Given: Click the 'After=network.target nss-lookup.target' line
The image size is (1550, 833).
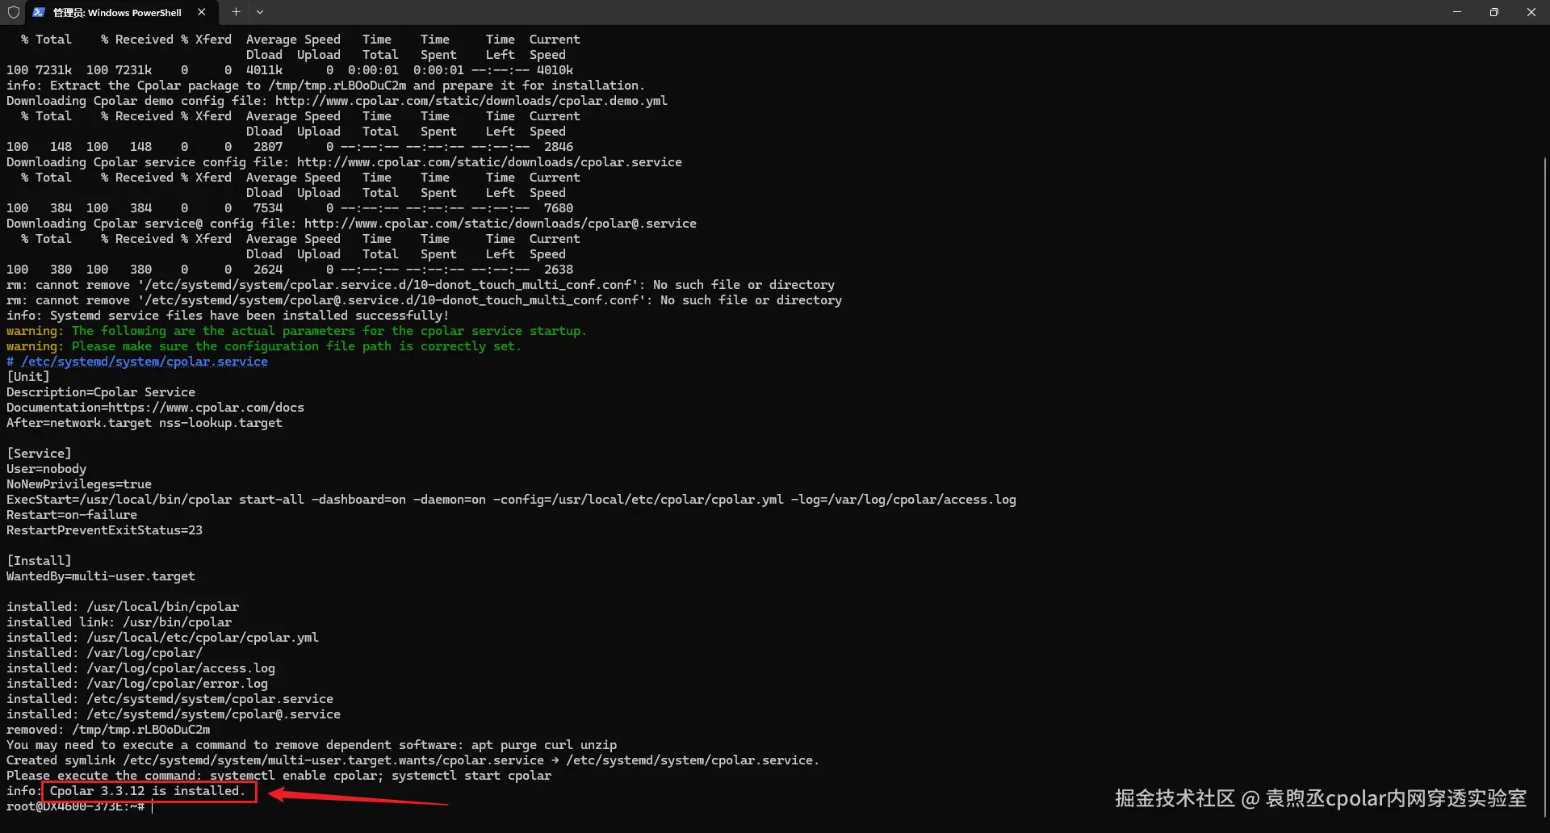Looking at the screenshot, I should [145, 423].
